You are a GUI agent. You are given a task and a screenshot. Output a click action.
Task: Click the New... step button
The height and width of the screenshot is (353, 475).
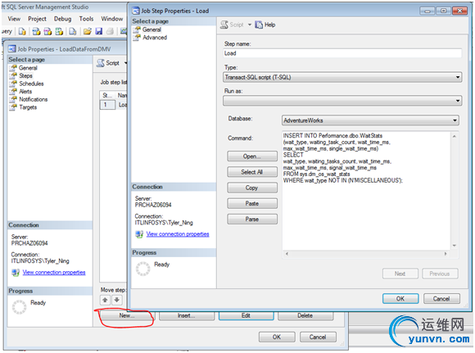point(127,315)
